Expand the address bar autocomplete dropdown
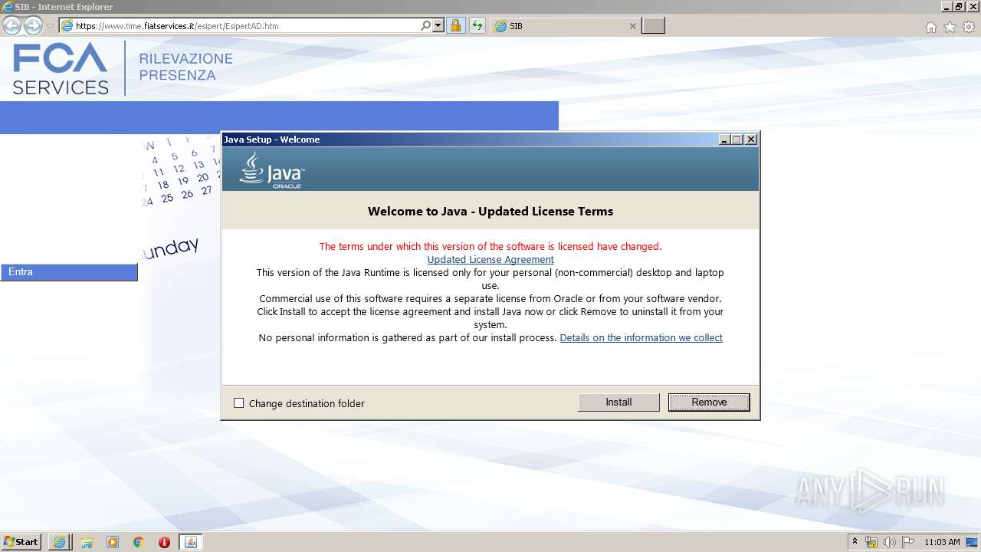The width and height of the screenshot is (981, 552). click(438, 26)
